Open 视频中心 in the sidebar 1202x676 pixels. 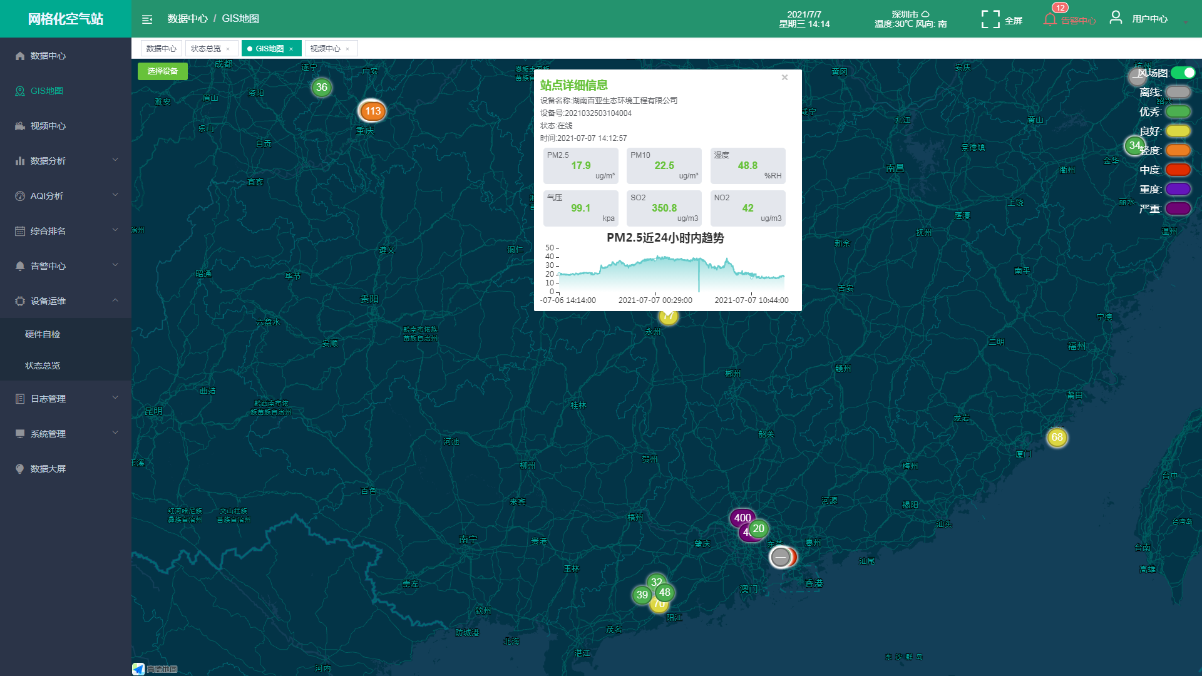point(48,126)
